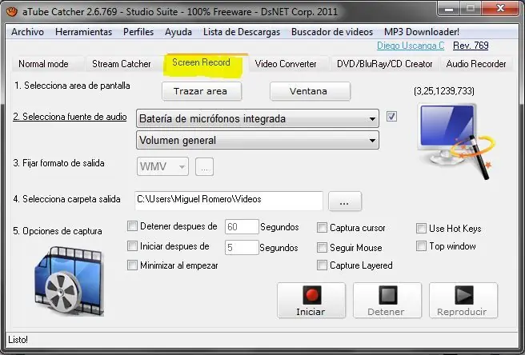Switch to the Audio Recorder tab
This screenshot has width=525, height=355.
[475, 64]
